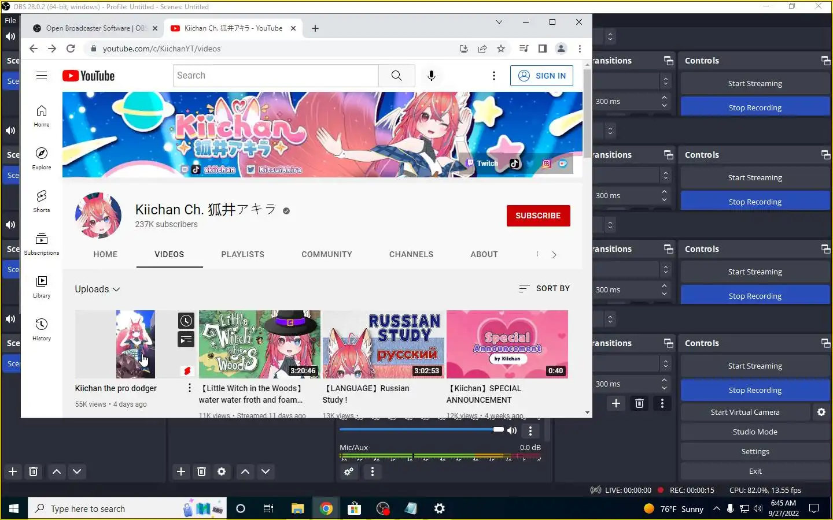Remove transition with OBS trash icon
The width and height of the screenshot is (833, 520).
point(639,403)
